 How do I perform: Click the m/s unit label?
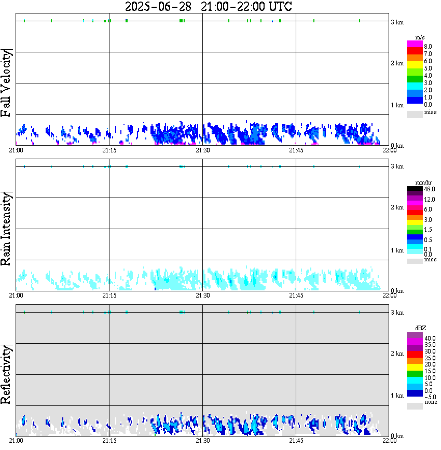tap(420, 38)
